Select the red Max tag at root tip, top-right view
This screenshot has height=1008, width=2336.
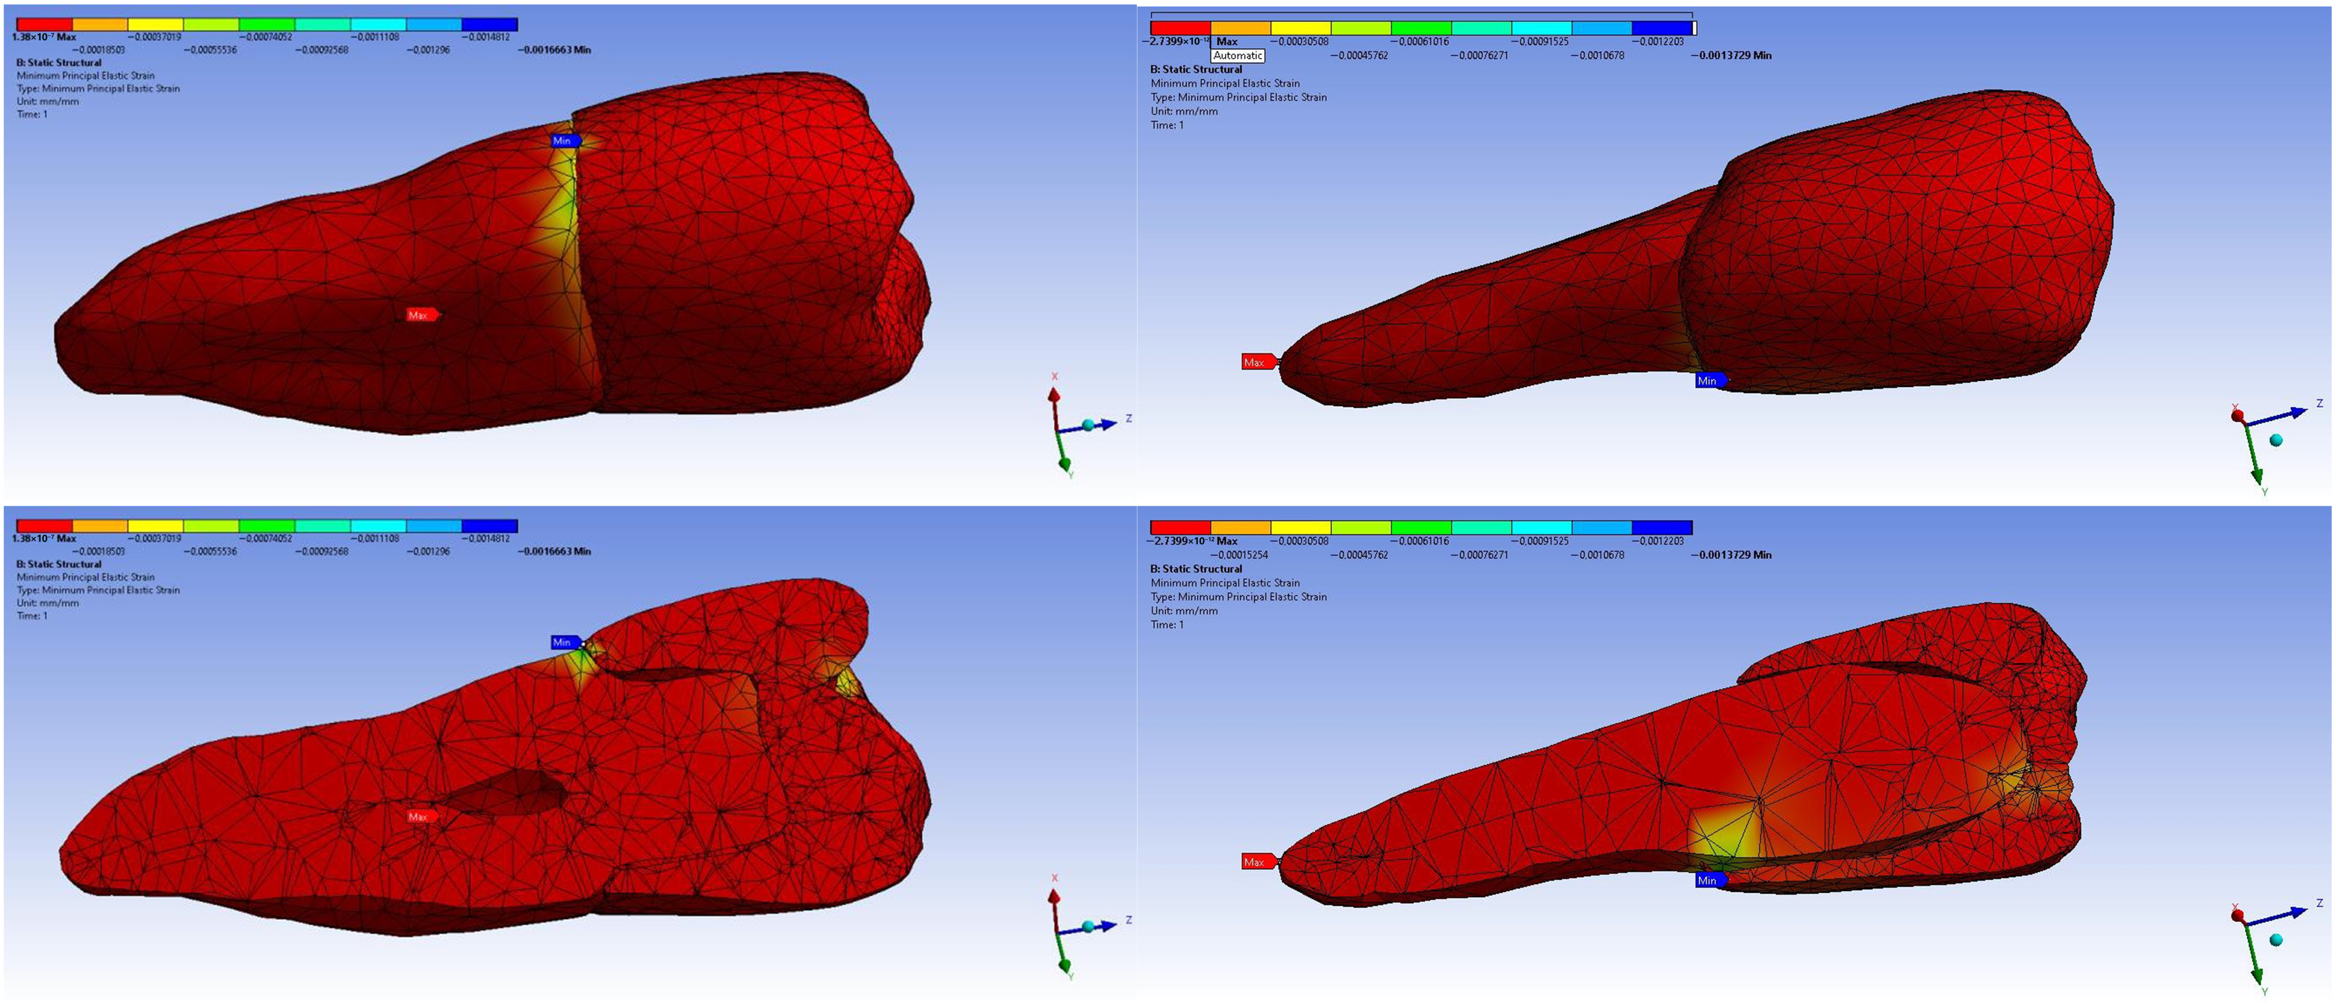(1260, 362)
